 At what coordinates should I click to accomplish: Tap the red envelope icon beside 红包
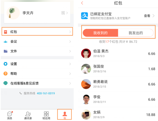click(x=6, y=32)
